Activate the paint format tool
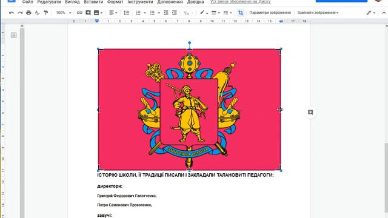Screen dimensions: 388x218 click(46, 13)
